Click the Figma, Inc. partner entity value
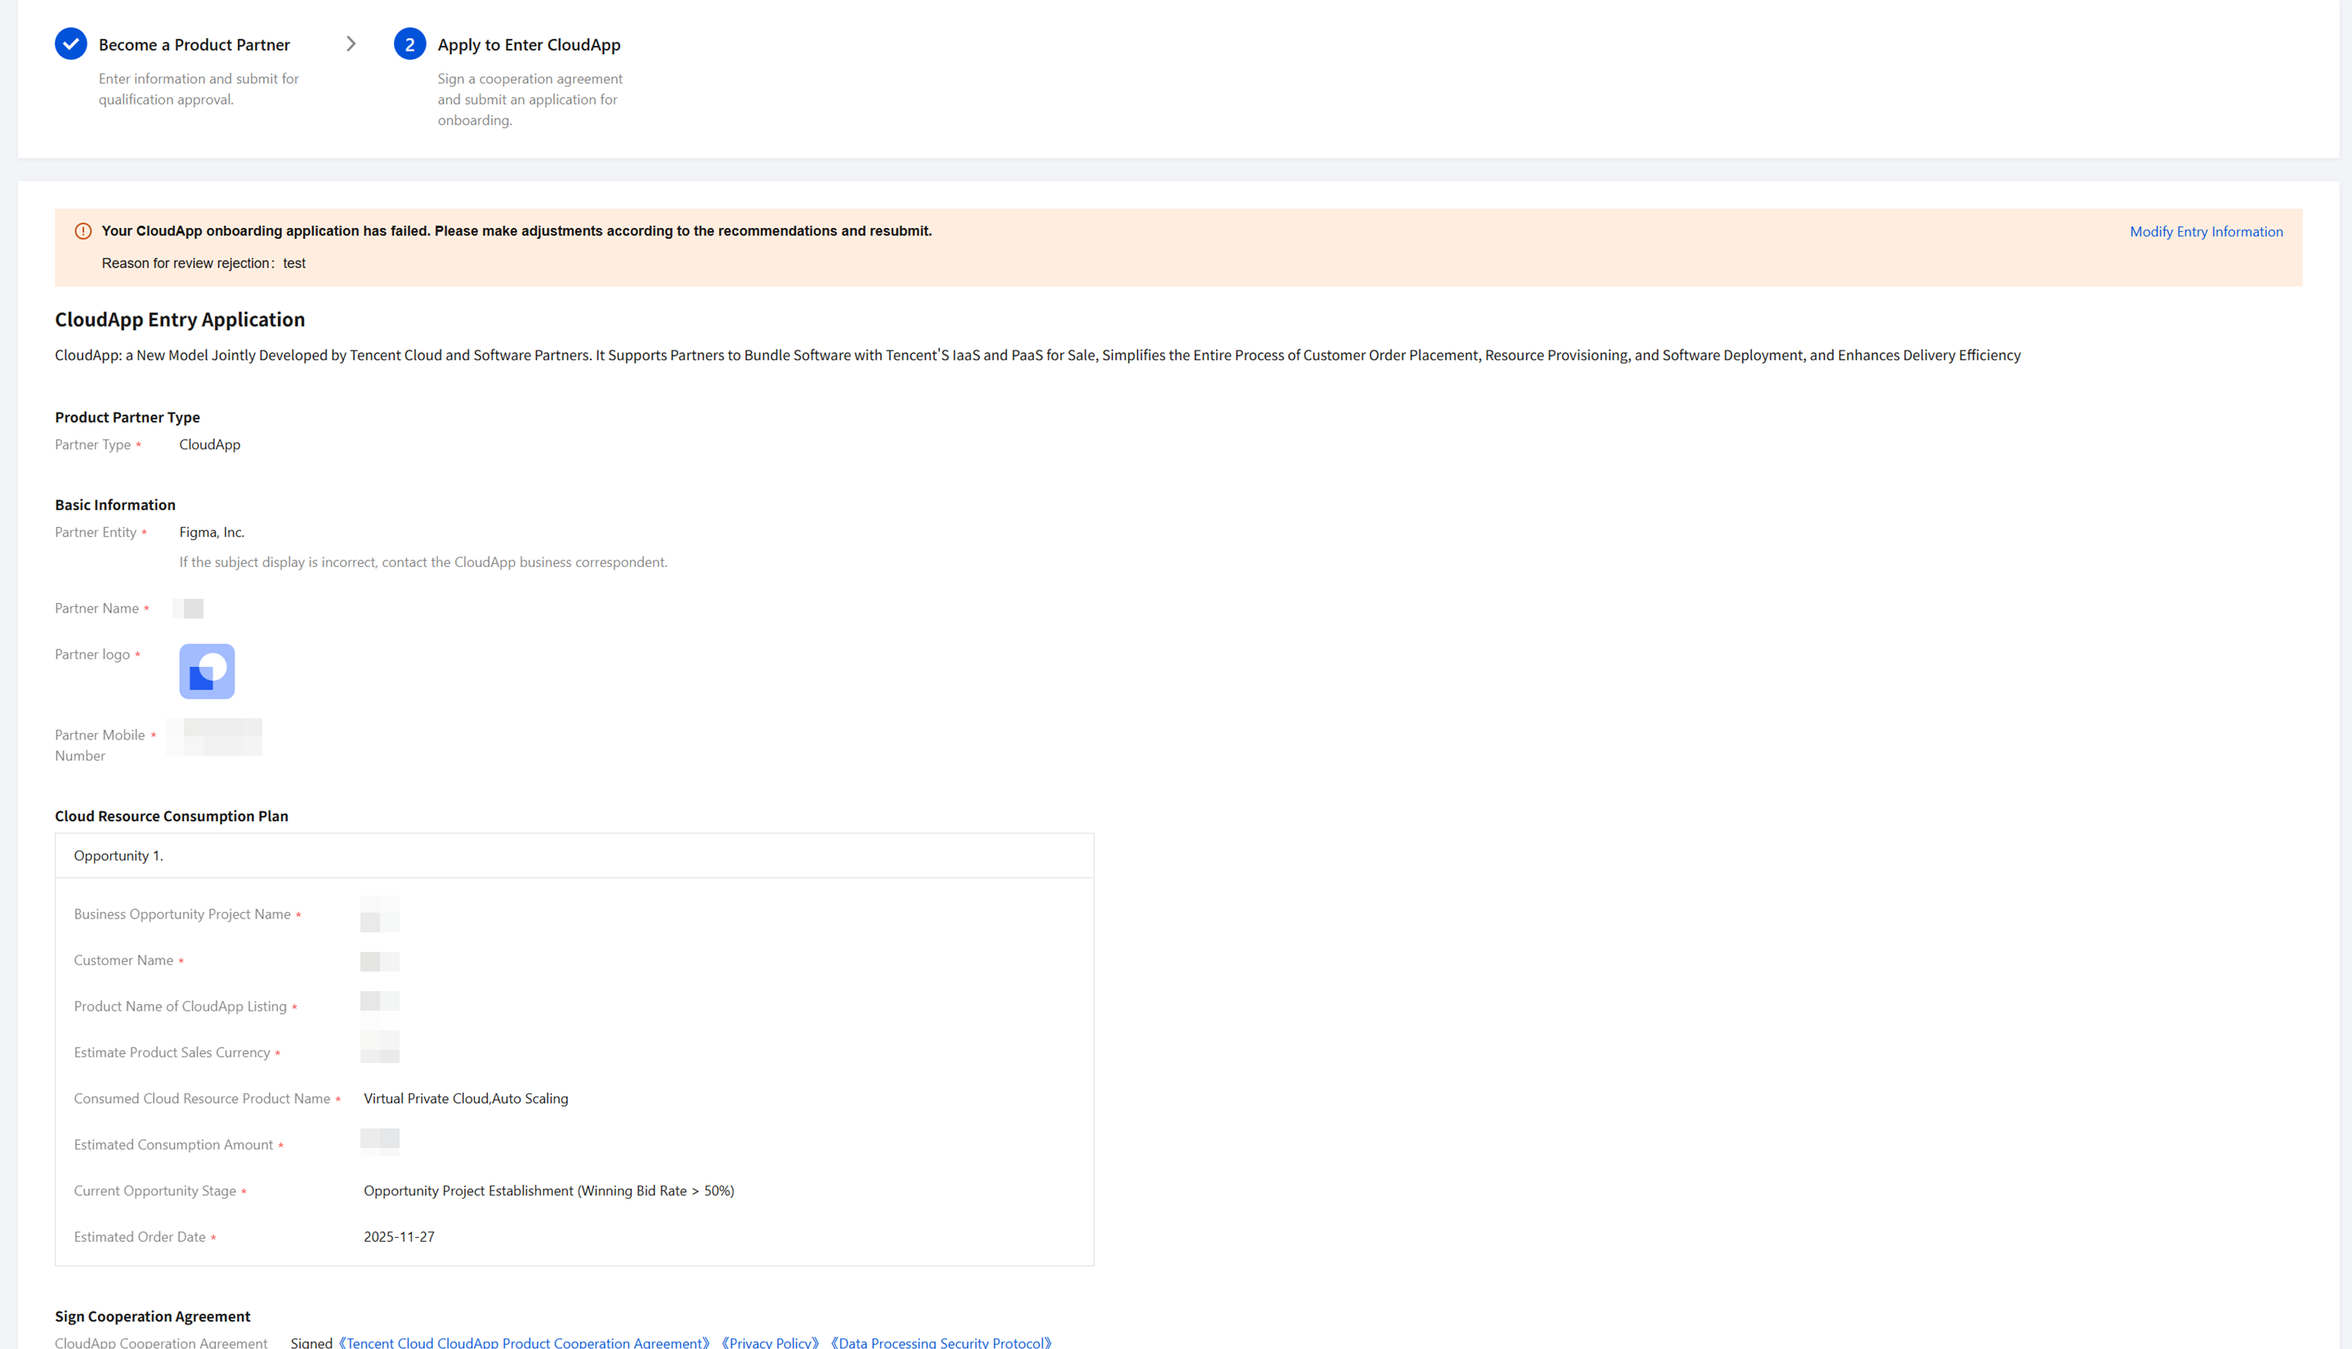The height and width of the screenshot is (1349, 2352). 212,532
